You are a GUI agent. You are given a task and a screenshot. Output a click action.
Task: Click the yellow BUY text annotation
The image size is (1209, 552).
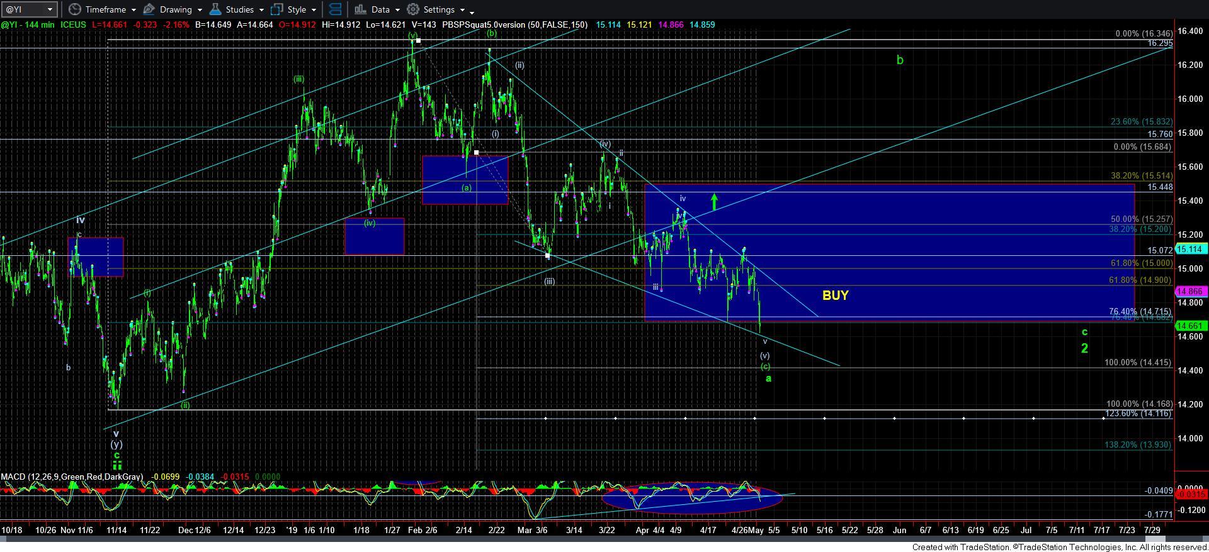[x=835, y=295]
